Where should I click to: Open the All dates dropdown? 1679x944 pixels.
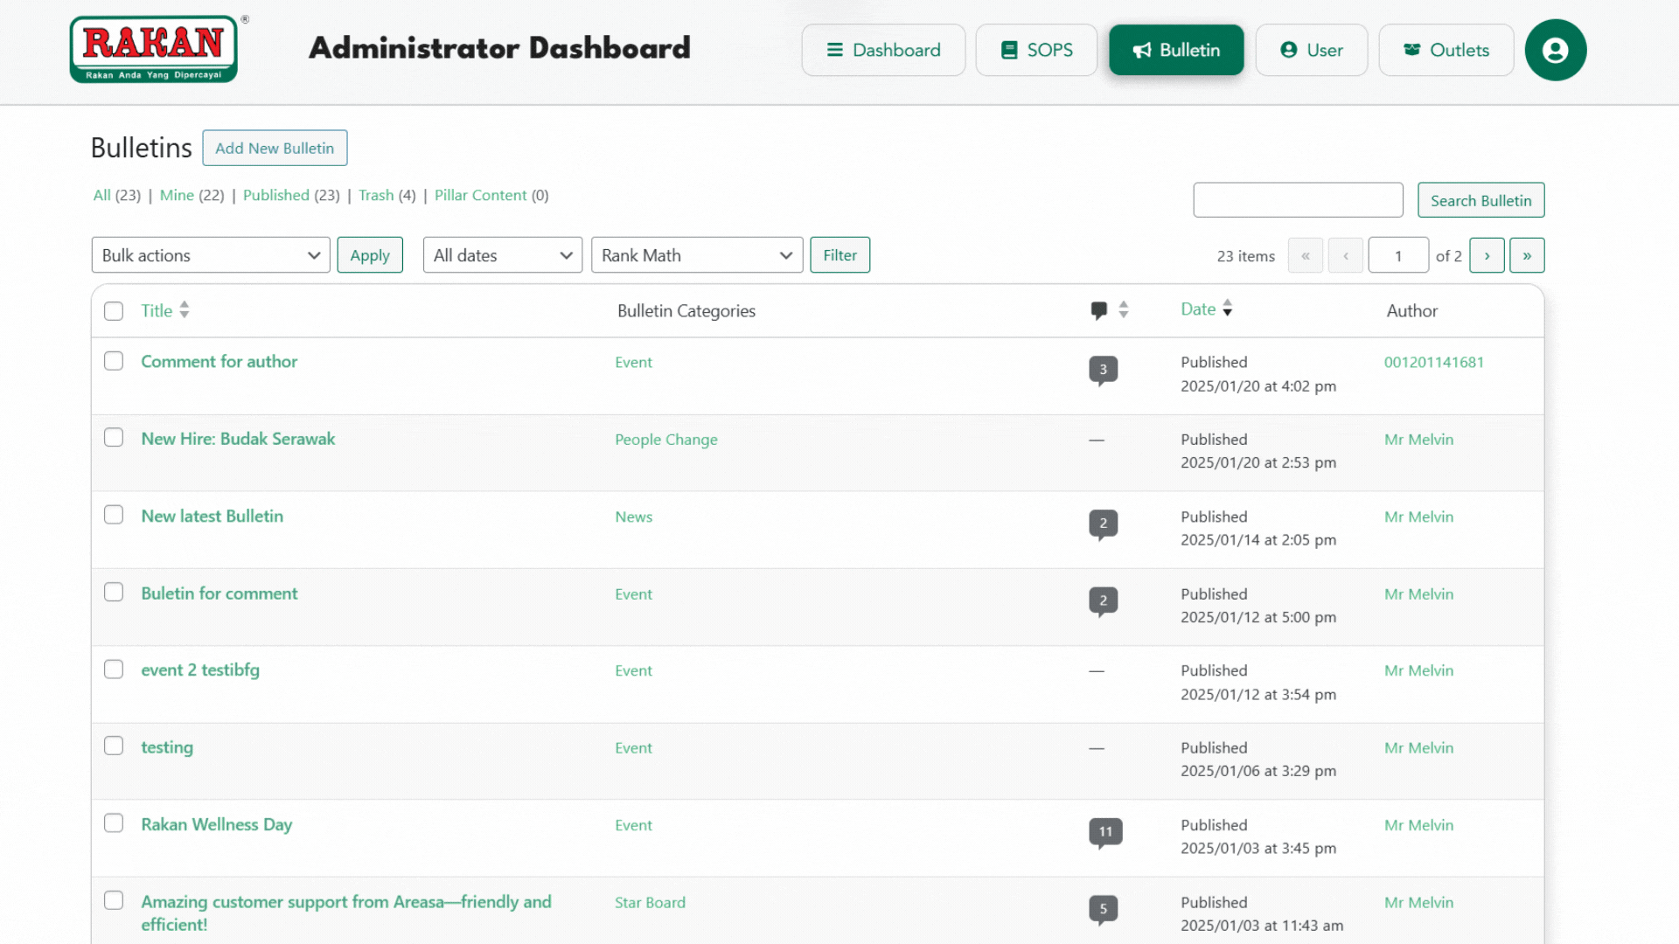point(502,255)
